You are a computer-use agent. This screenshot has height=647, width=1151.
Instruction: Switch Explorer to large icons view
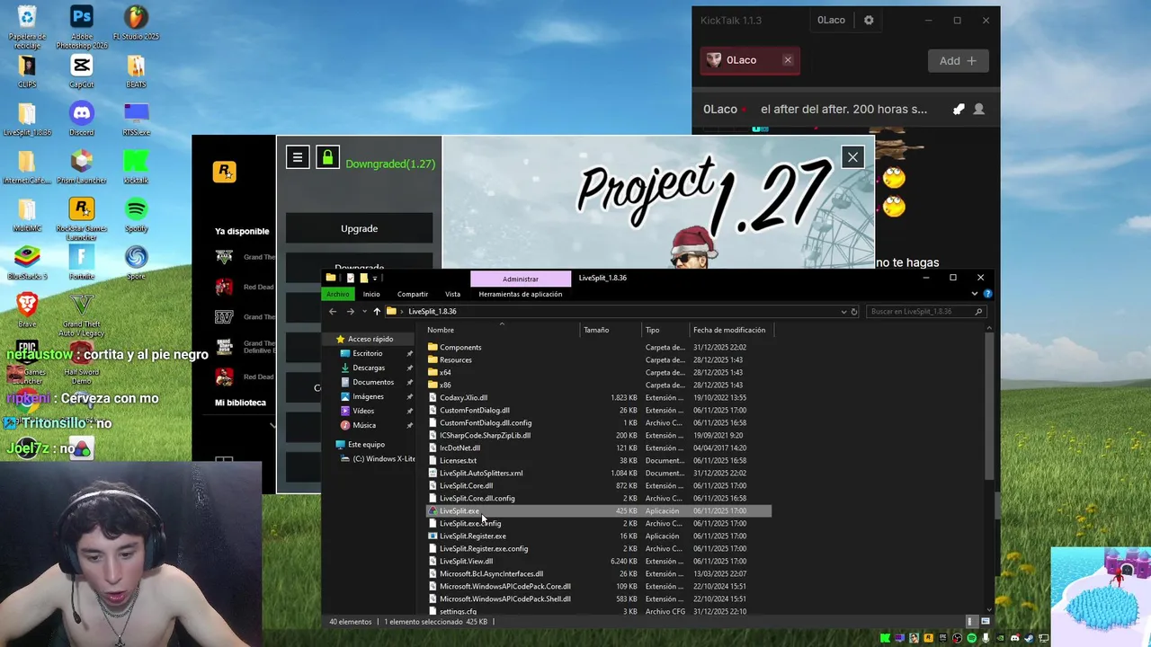click(x=985, y=621)
